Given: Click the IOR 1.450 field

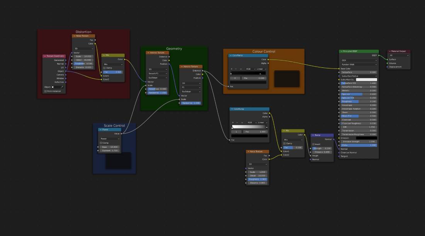Looking at the screenshot, I should pos(359,127).
